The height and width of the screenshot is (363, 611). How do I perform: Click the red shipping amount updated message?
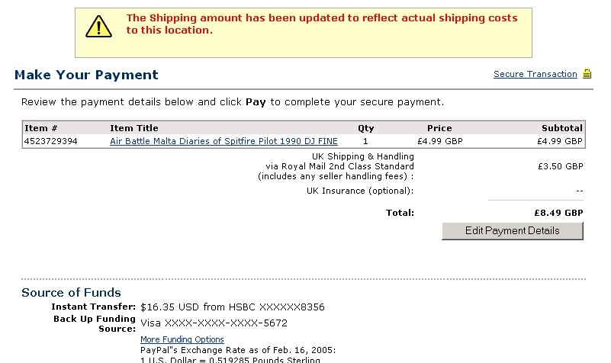321,24
